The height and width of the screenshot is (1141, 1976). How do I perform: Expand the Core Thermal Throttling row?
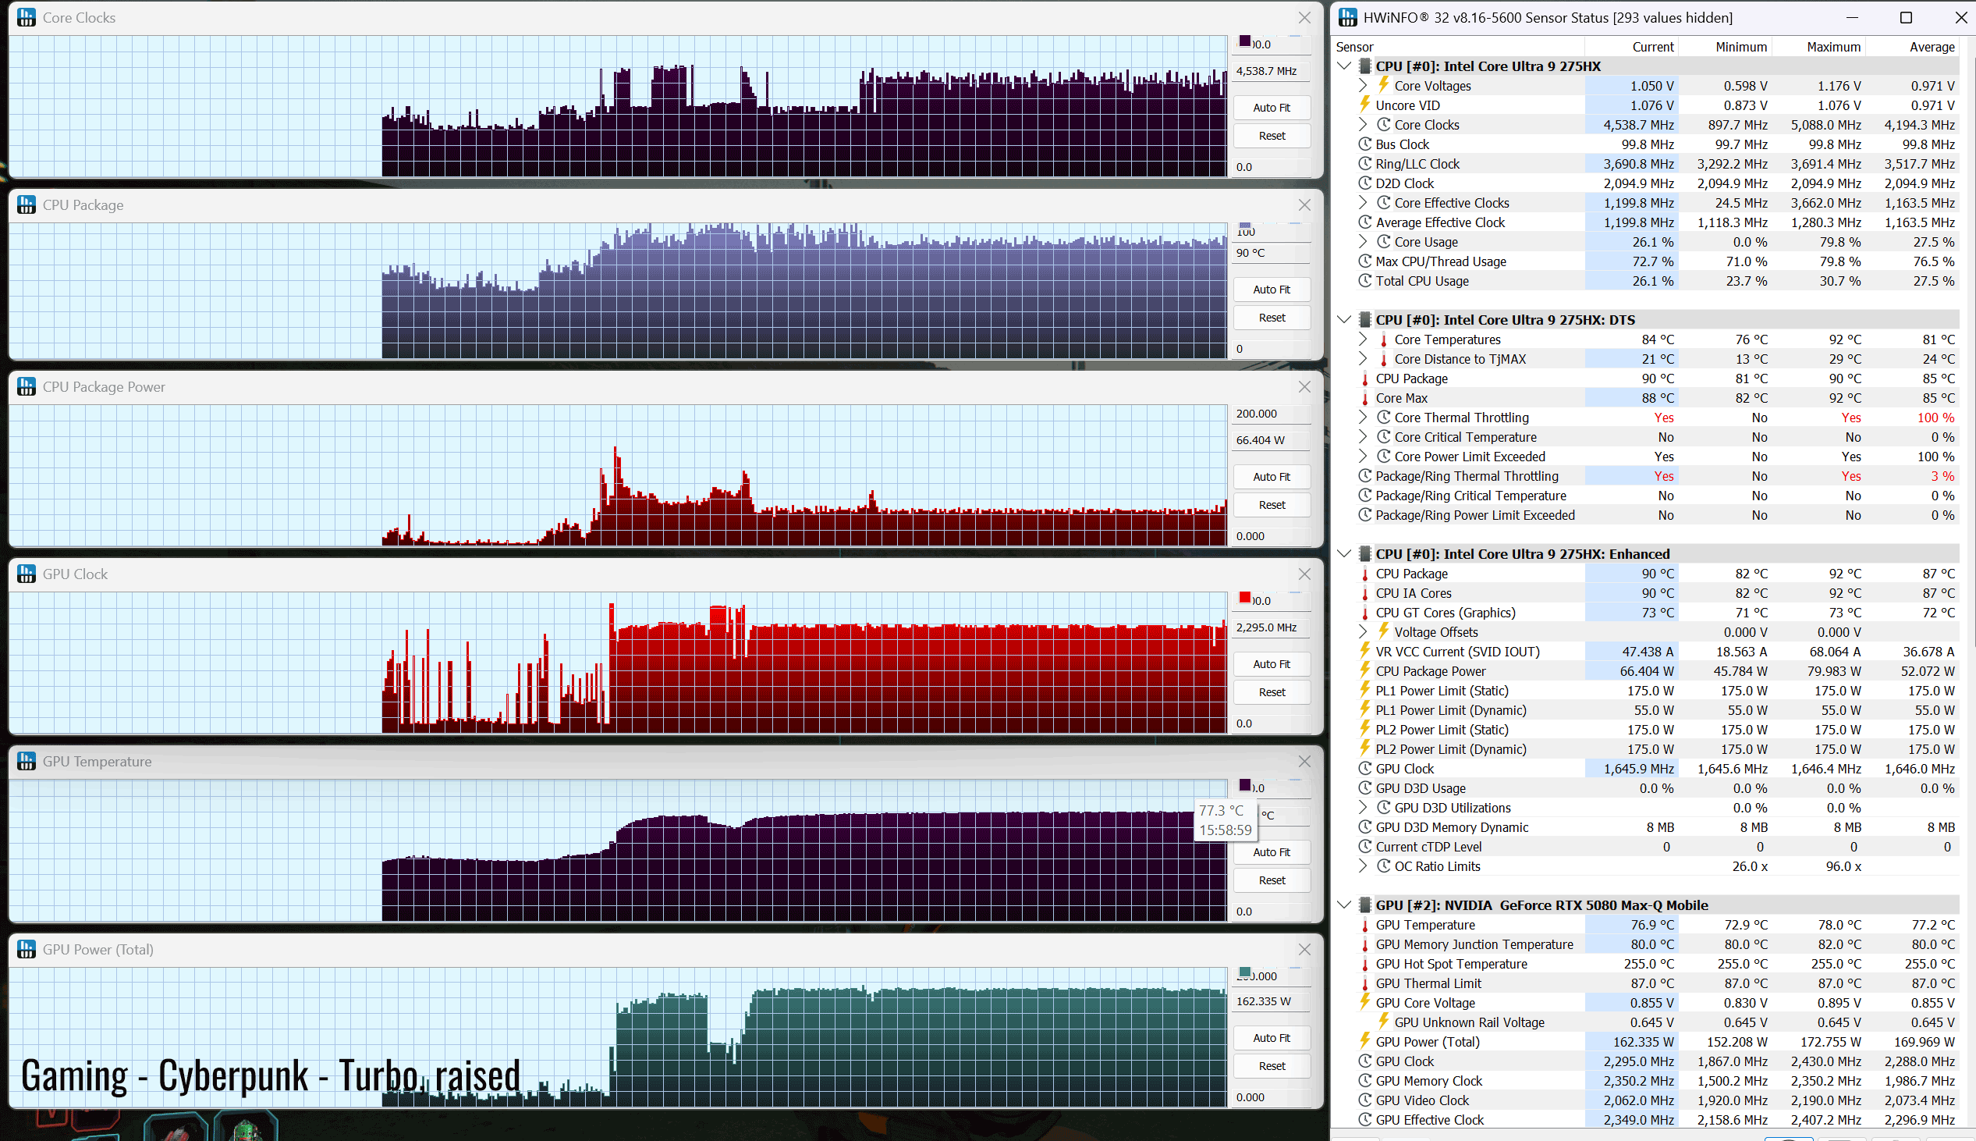point(1364,417)
